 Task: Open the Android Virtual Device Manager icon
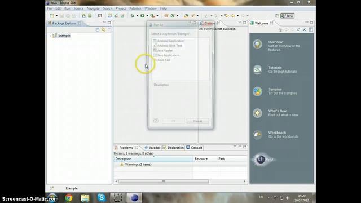pos(90,16)
